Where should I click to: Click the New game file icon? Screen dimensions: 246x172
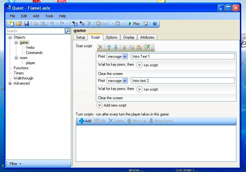point(12,24)
